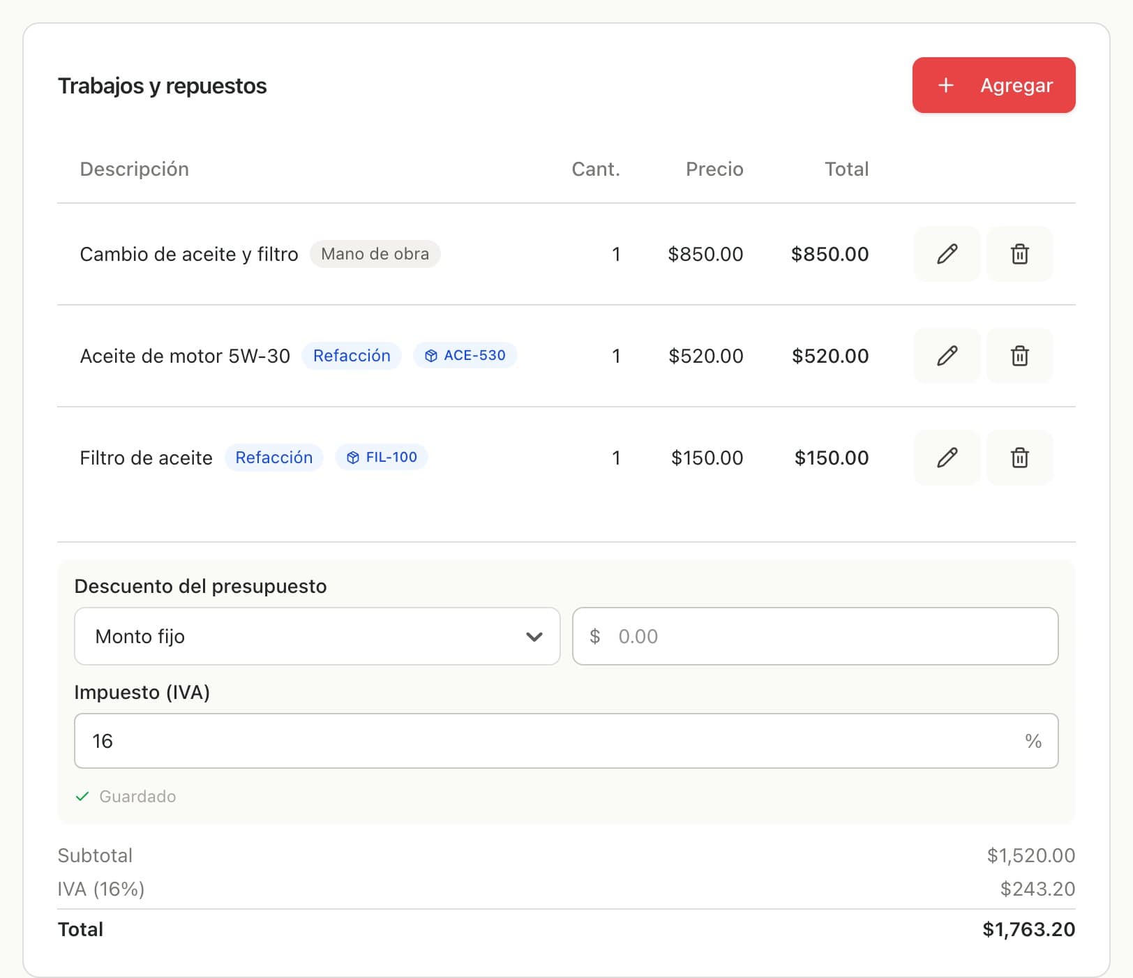Click the Refacción tag on Filtro de aceite
The height and width of the screenshot is (978, 1133).
tap(273, 458)
